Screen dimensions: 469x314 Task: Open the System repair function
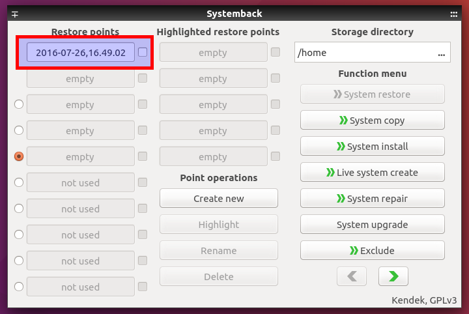click(x=373, y=198)
